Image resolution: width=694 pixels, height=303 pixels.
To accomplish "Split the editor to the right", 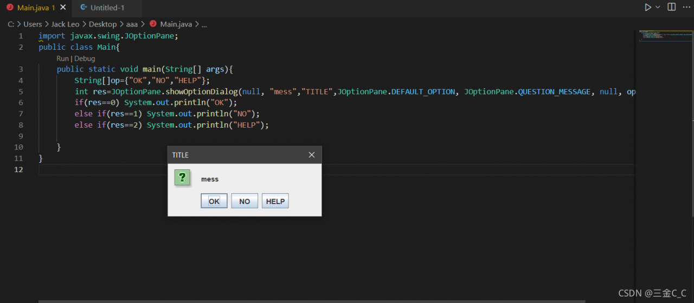I will point(672,8).
